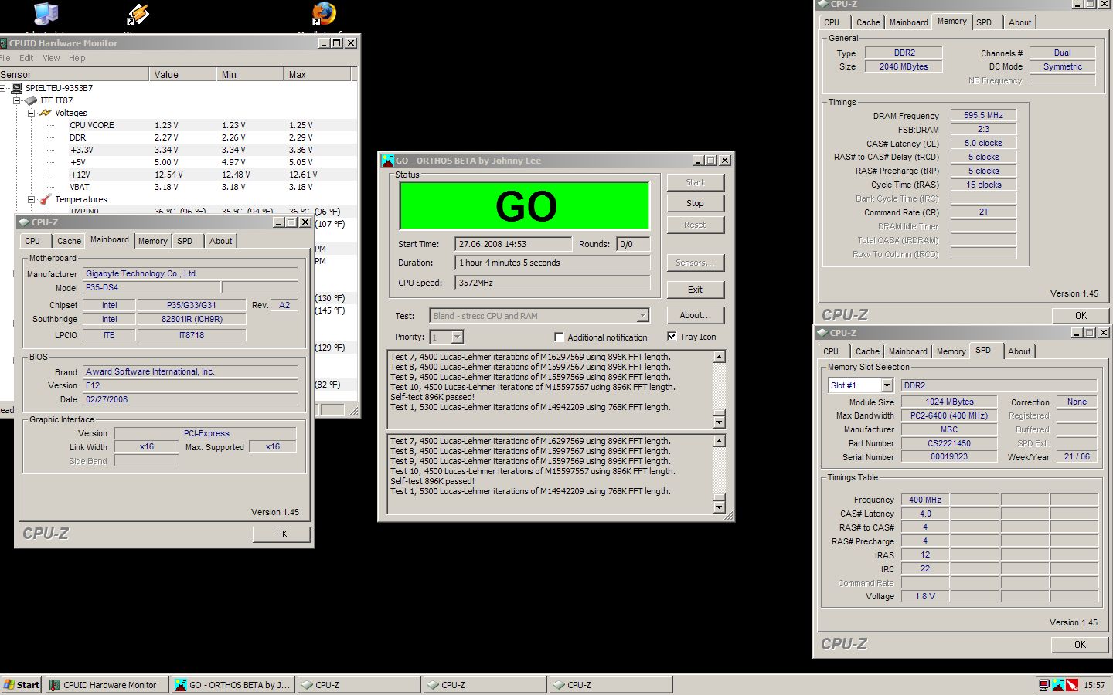Click the Part Number value CS2221450
Image resolution: width=1113 pixels, height=695 pixels.
(949, 443)
